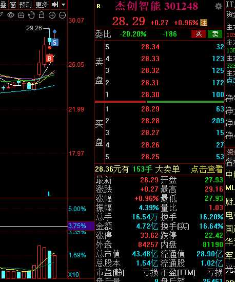Zoom in with the plus circle icon
The height and width of the screenshot is (282, 235).
[x=52, y=15]
